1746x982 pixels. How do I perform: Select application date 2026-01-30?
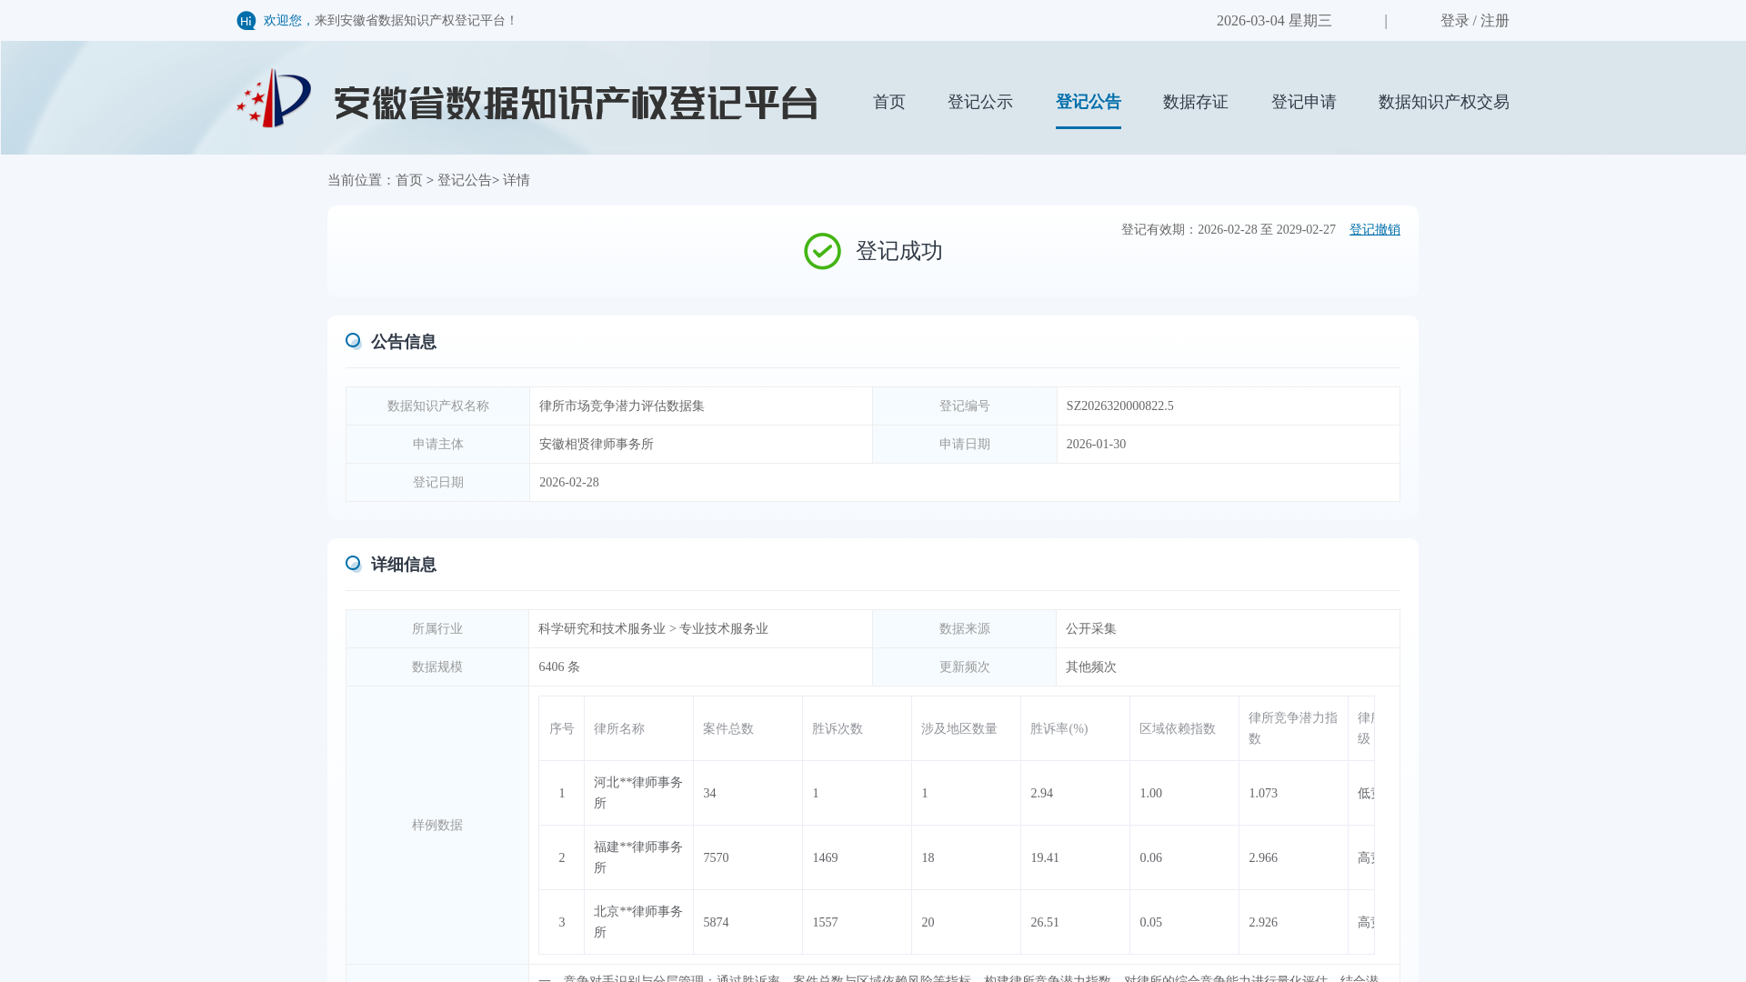tap(1097, 445)
